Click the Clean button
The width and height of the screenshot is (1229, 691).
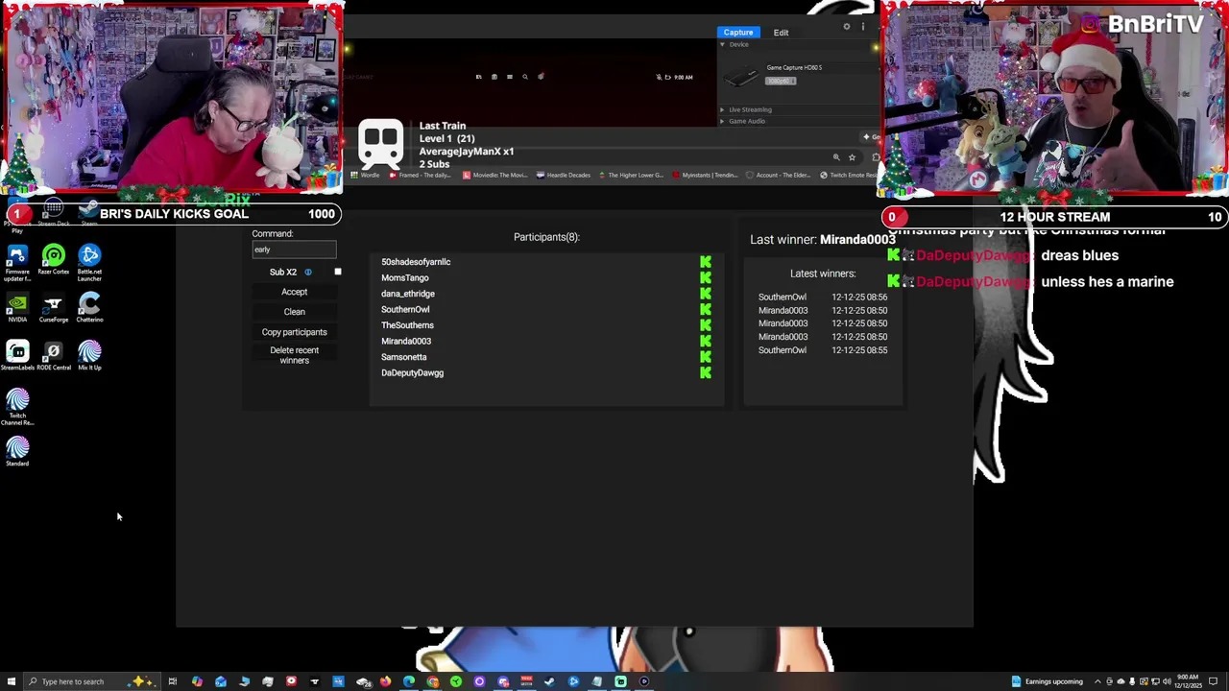coord(295,312)
